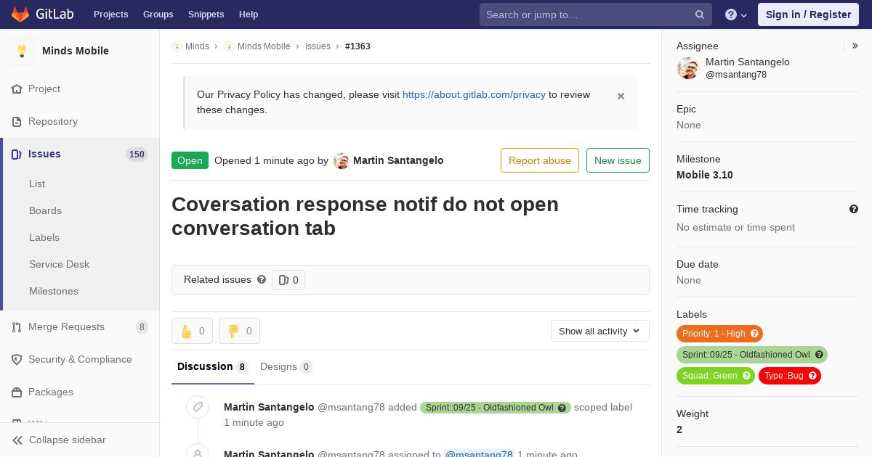This screenshot has height=457, width=872.
Task: Open the Projects menu
Action: point(111,15)
